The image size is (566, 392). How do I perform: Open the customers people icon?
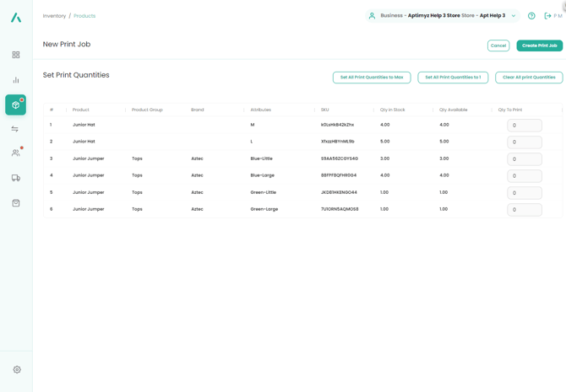[x=15, y=153]
